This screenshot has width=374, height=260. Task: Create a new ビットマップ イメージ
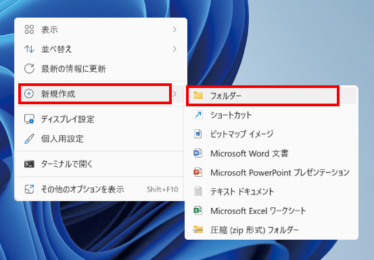271,134
